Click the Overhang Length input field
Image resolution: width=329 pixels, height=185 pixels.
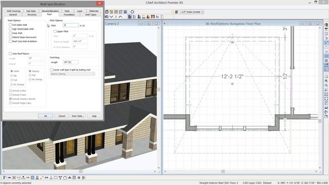tap(71, 62)
